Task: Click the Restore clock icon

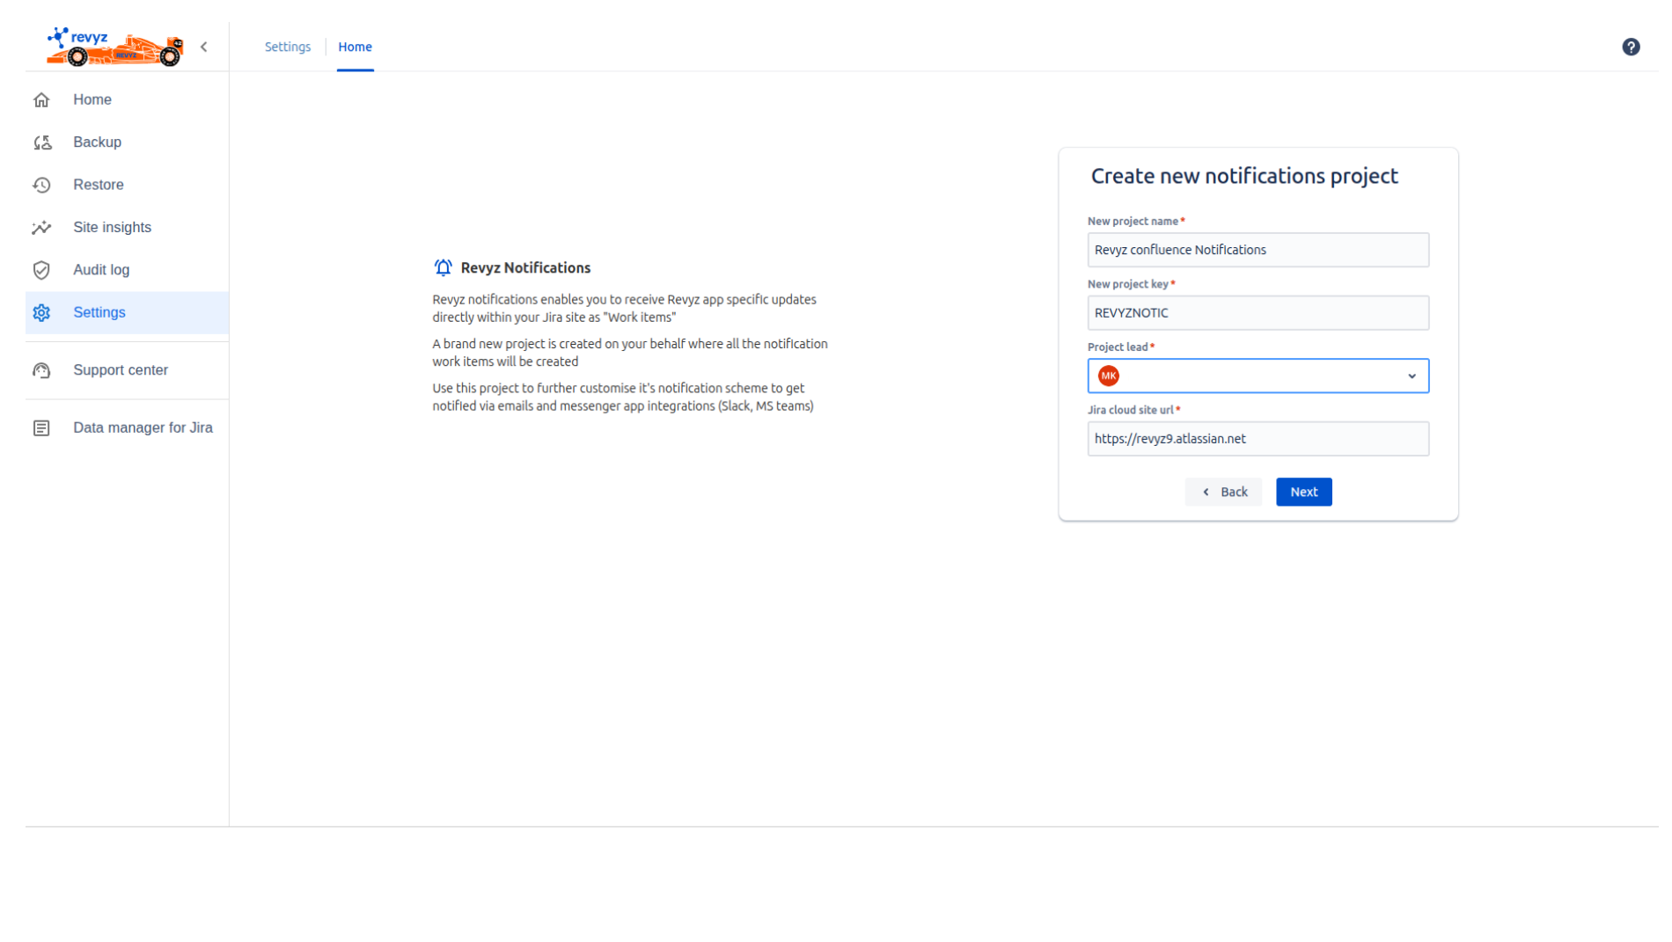Action: pyautogui.click(x=41, y=186)
